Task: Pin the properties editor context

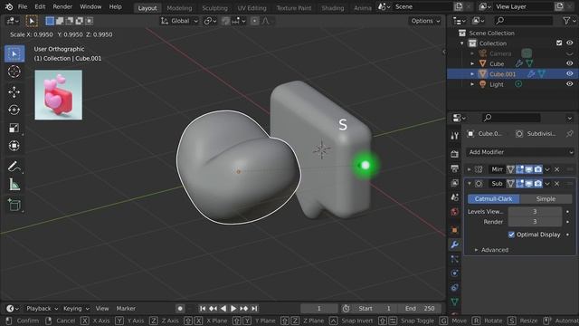Action: (x=570, y=133)
